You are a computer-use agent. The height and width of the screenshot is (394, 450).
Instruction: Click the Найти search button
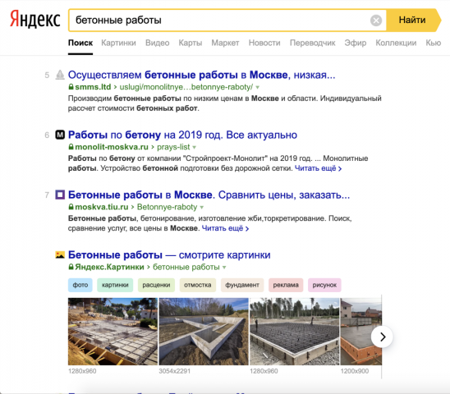click(x=413, y=20)
